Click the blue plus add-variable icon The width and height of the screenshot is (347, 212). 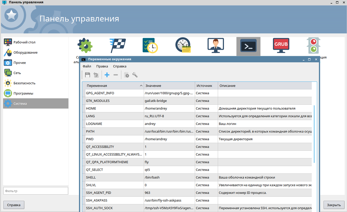[107, 75]
